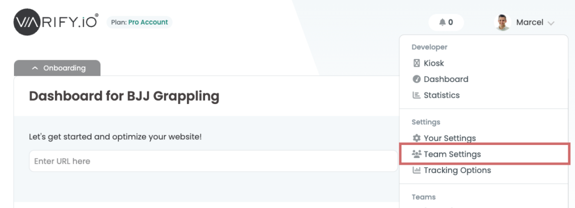Click Marcel's profile avatar
The height and width of the screenshot is (208, 575).
(x=503, y=22)
